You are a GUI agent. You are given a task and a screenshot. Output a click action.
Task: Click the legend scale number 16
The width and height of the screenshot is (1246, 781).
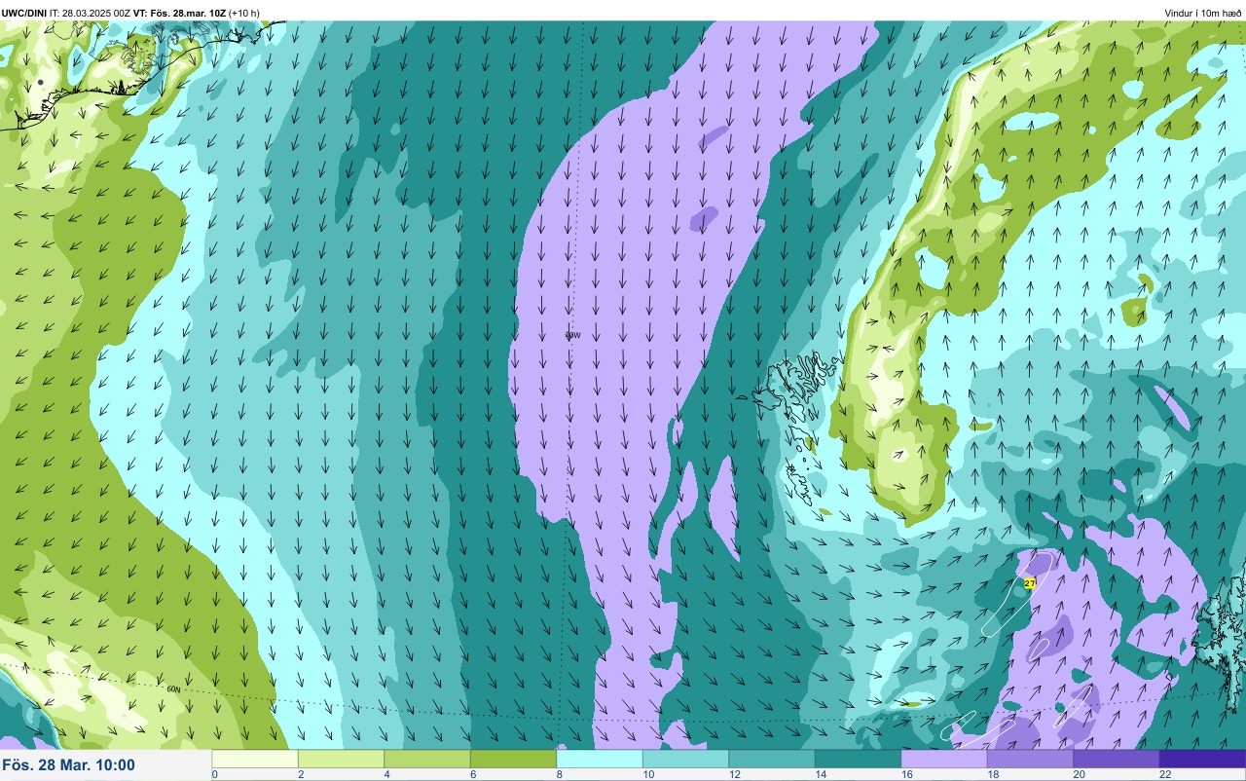(x=906, y=774)
